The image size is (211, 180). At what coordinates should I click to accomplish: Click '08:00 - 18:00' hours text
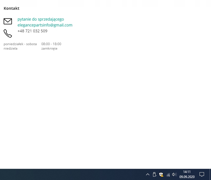51,44
